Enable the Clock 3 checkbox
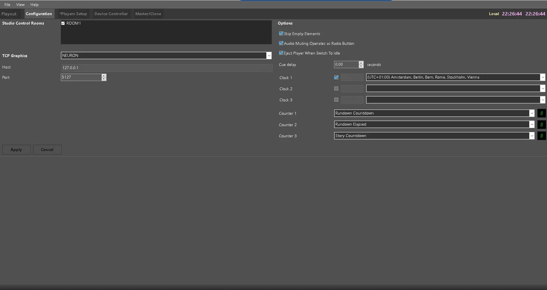Screen dimensions: 547x290 pos(336,100)
